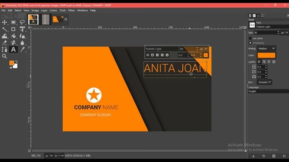289x162 pixels.
Task: Select the Crop tool
Action: (13, 29)
